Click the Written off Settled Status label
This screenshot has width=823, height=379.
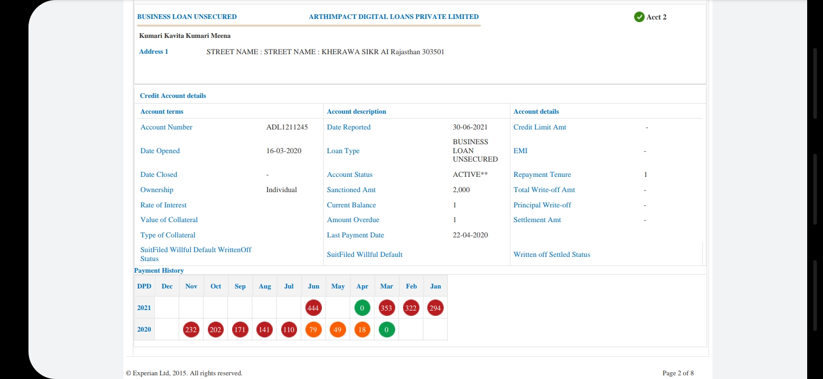pos(552,255)
